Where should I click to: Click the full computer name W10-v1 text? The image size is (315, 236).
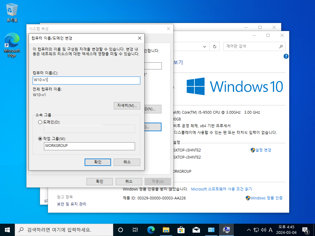[39, 95]
